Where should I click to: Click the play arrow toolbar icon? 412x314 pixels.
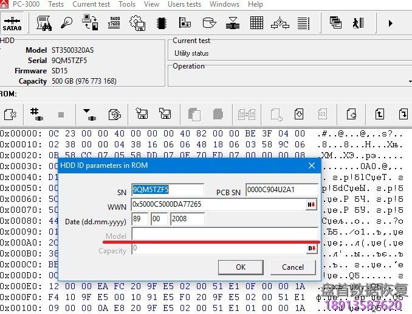click(391, 23)
